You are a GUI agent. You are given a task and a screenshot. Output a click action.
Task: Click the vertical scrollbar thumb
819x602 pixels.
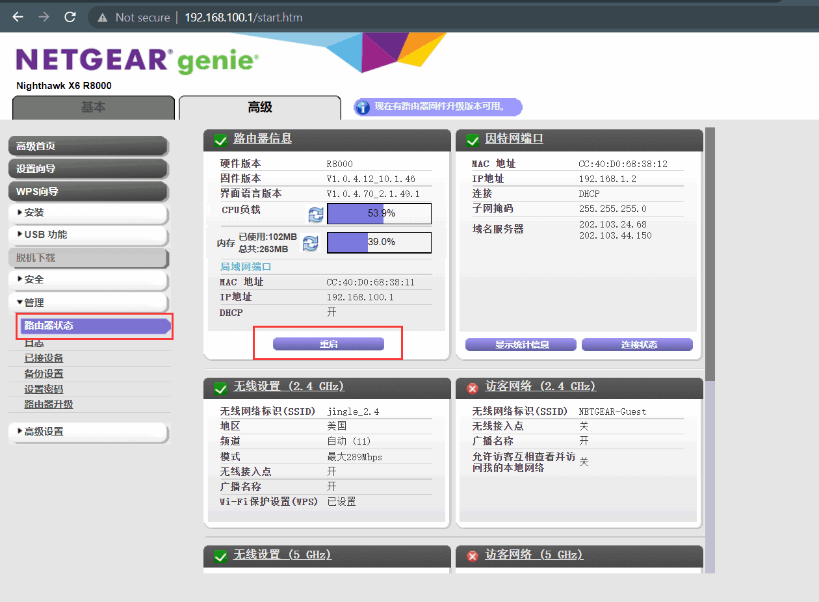click(x=710, y=254)
